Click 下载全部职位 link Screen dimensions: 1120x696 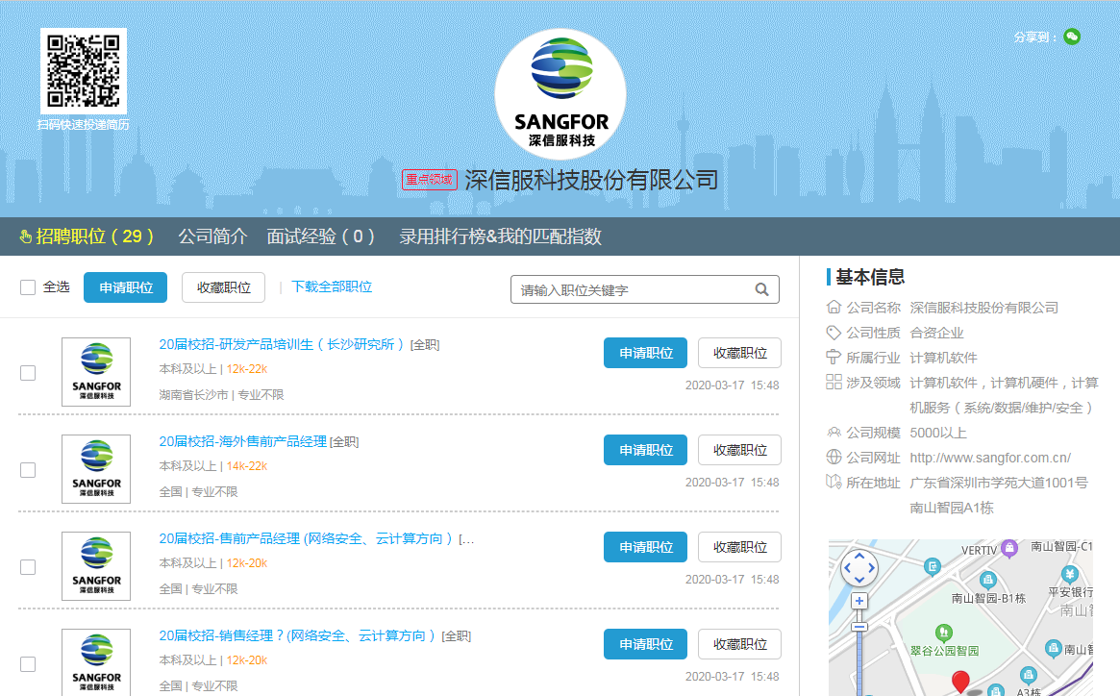pyautogui.click(x=332, y=286)
